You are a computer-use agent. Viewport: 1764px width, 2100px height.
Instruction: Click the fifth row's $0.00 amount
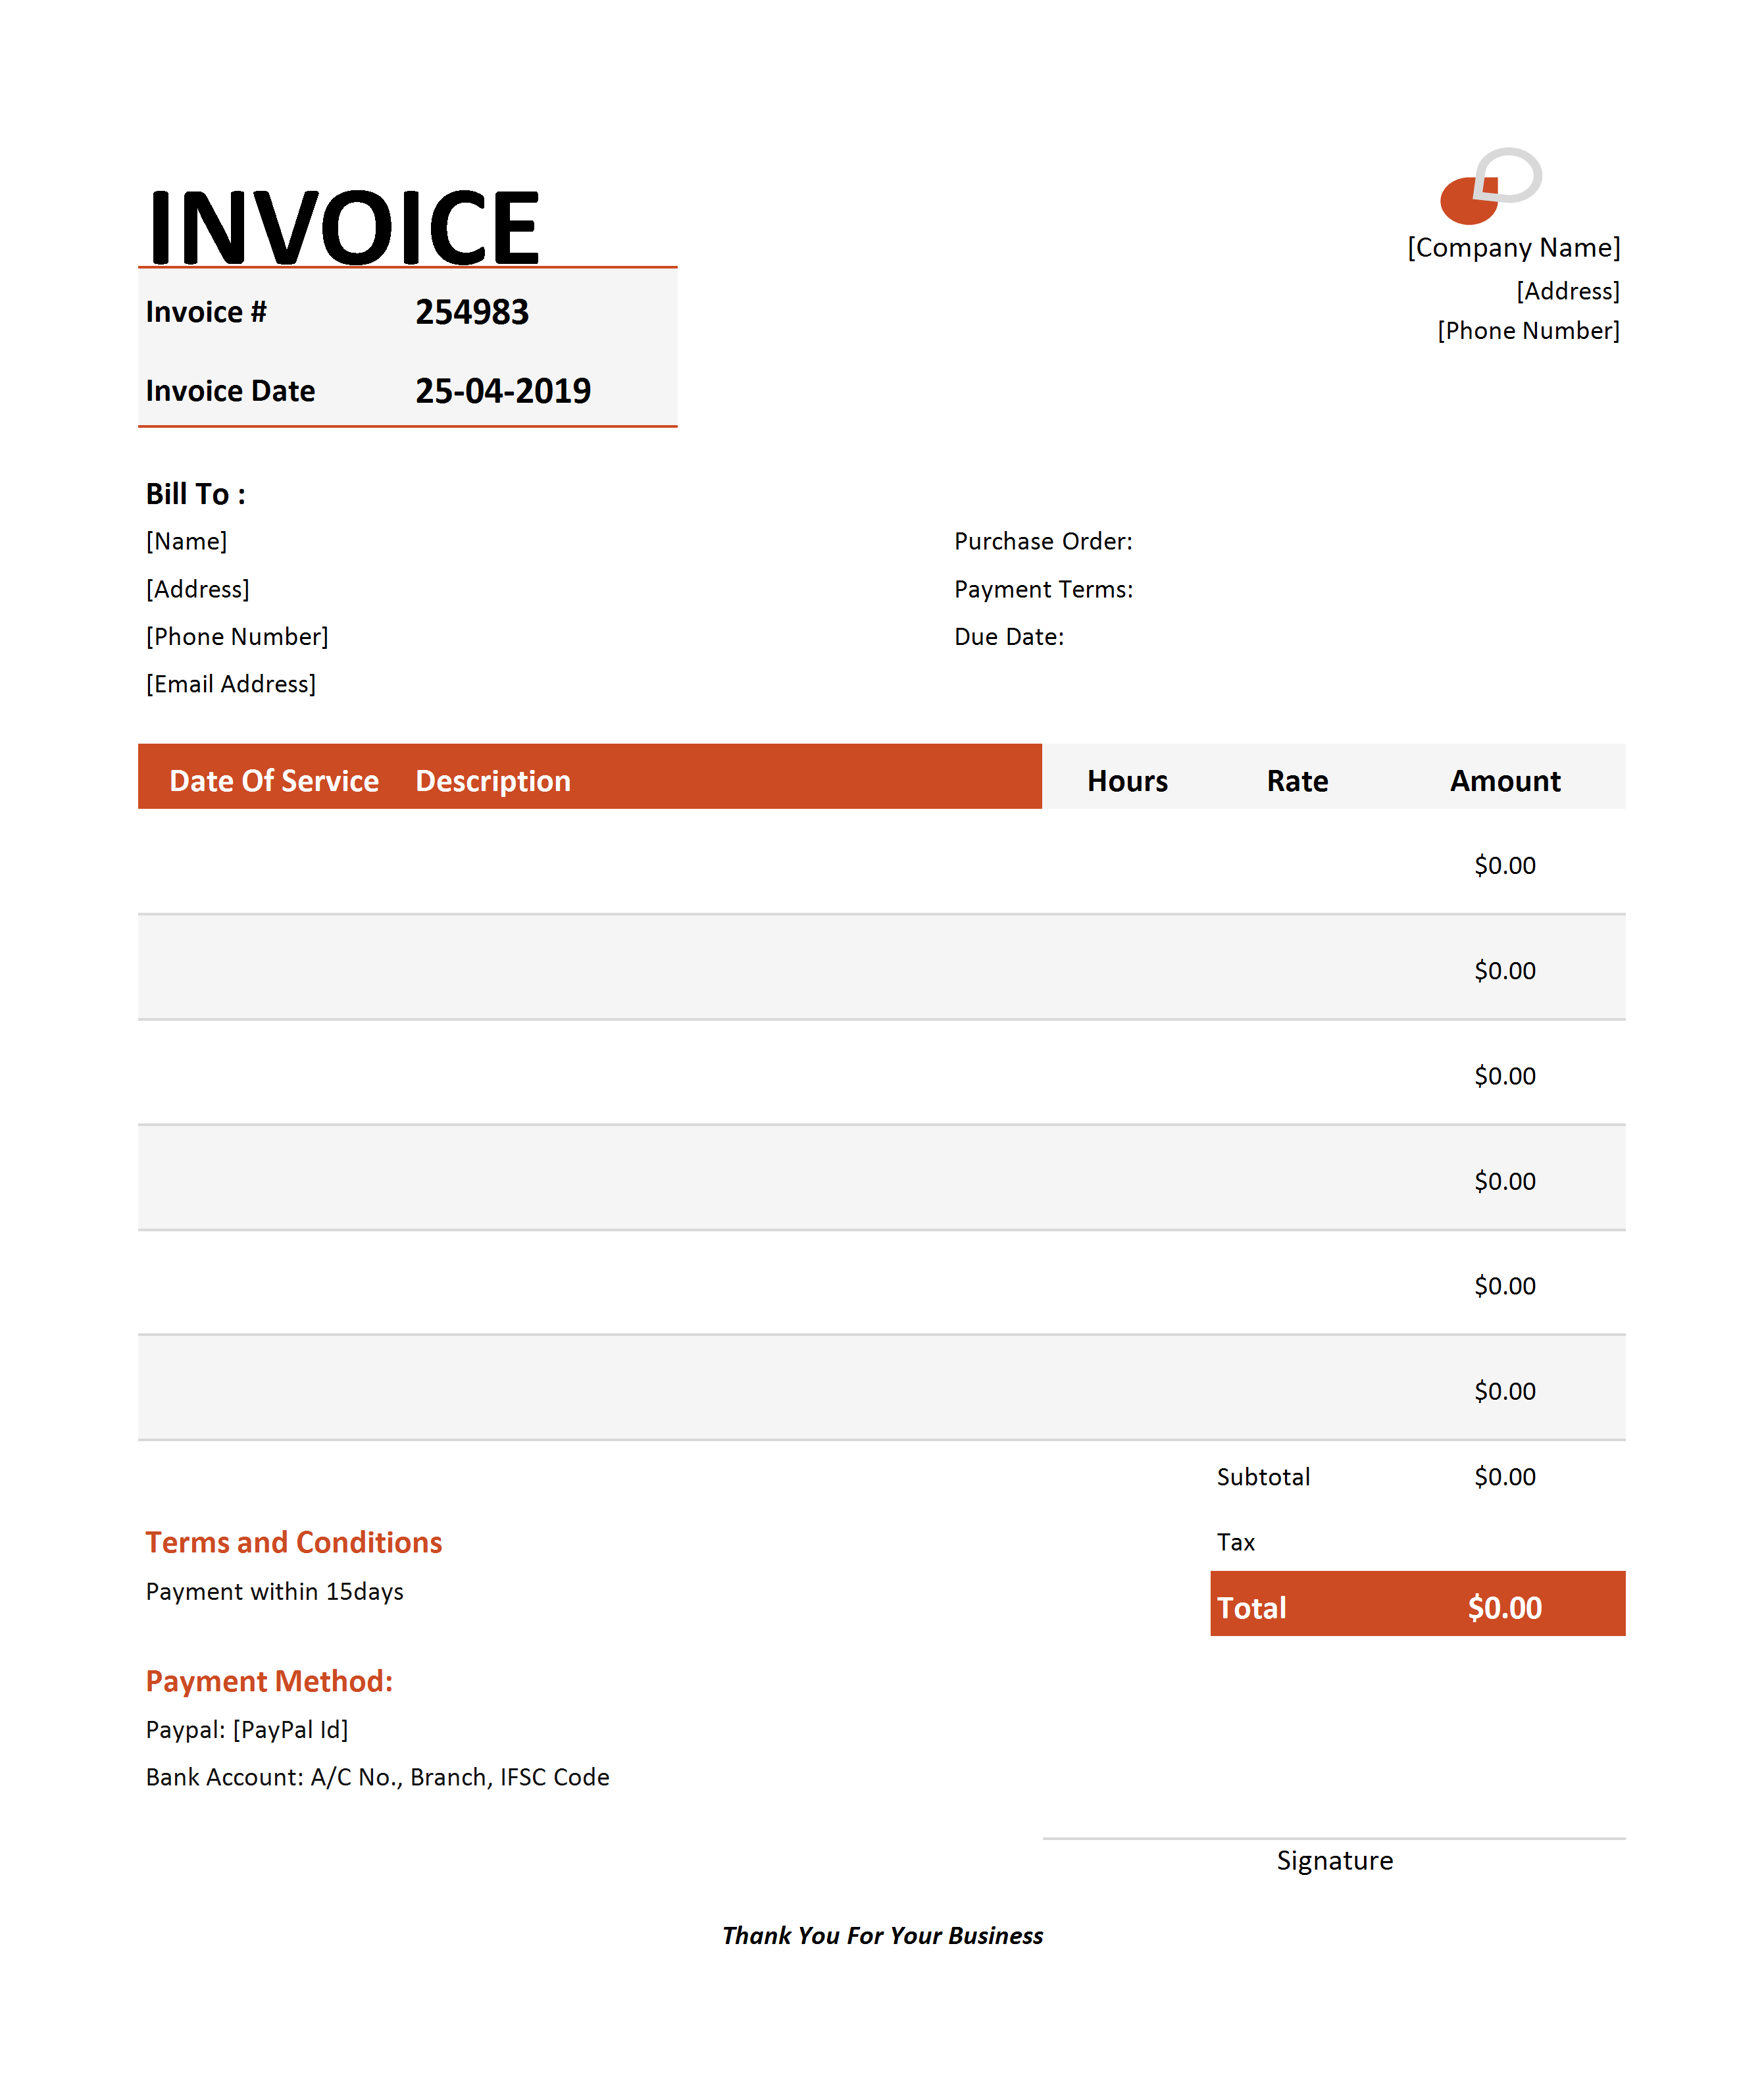(1505, 1285)
